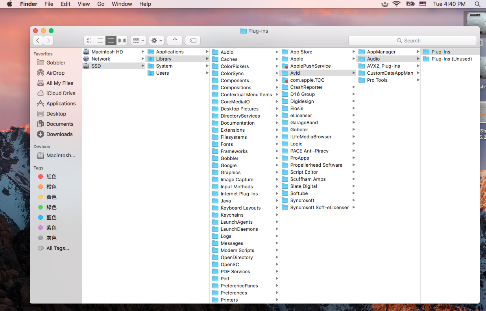
Task: Switch to icon view in Finder toolbar
Action: pos(89,40)
